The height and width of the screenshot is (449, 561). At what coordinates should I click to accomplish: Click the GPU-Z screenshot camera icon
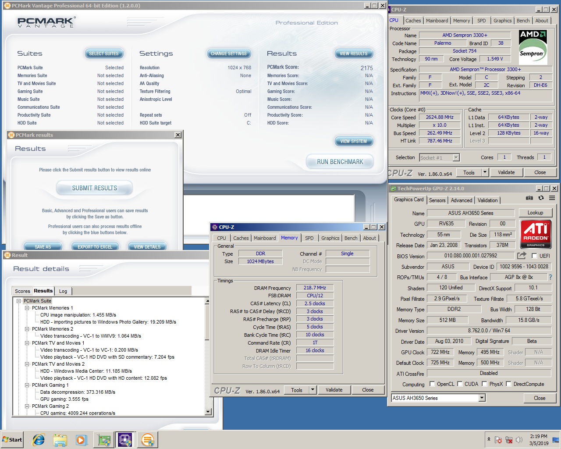[529, 198]
